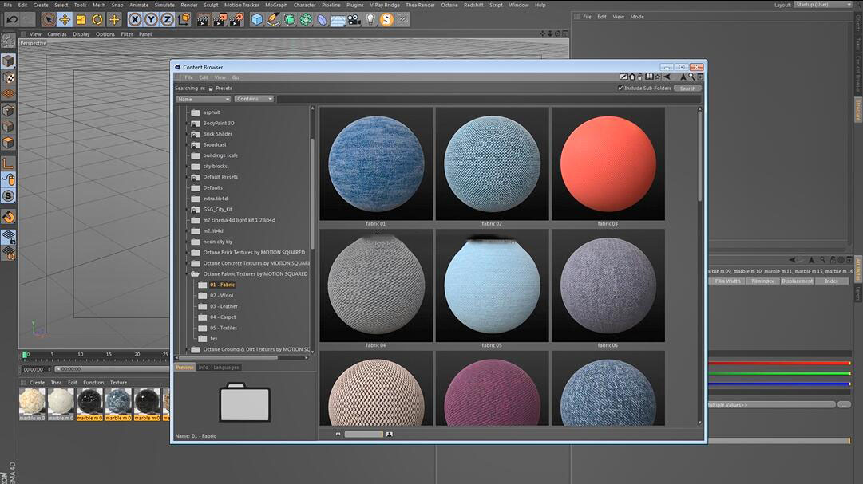Viewport: 863px width, 484px height.
Task: Expand the GSG_City_Kit folder
Action: tap(187, 210)
